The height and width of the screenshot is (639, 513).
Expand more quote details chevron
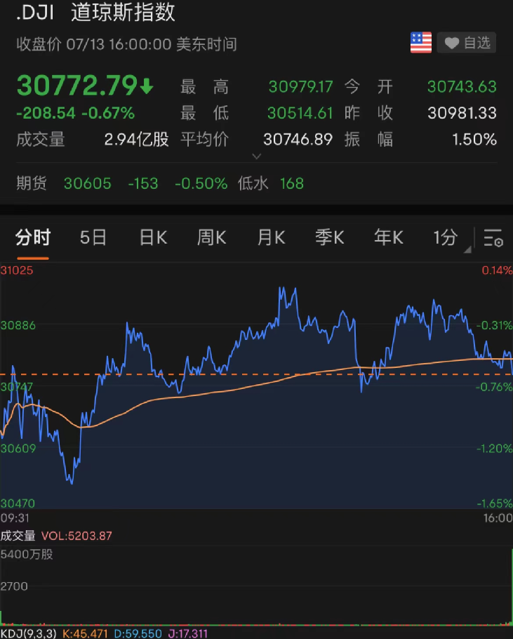[x=256, y=156]
